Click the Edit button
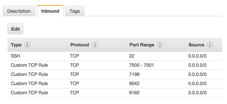Screen dimensions: 227x104 (x=15, y=29)
